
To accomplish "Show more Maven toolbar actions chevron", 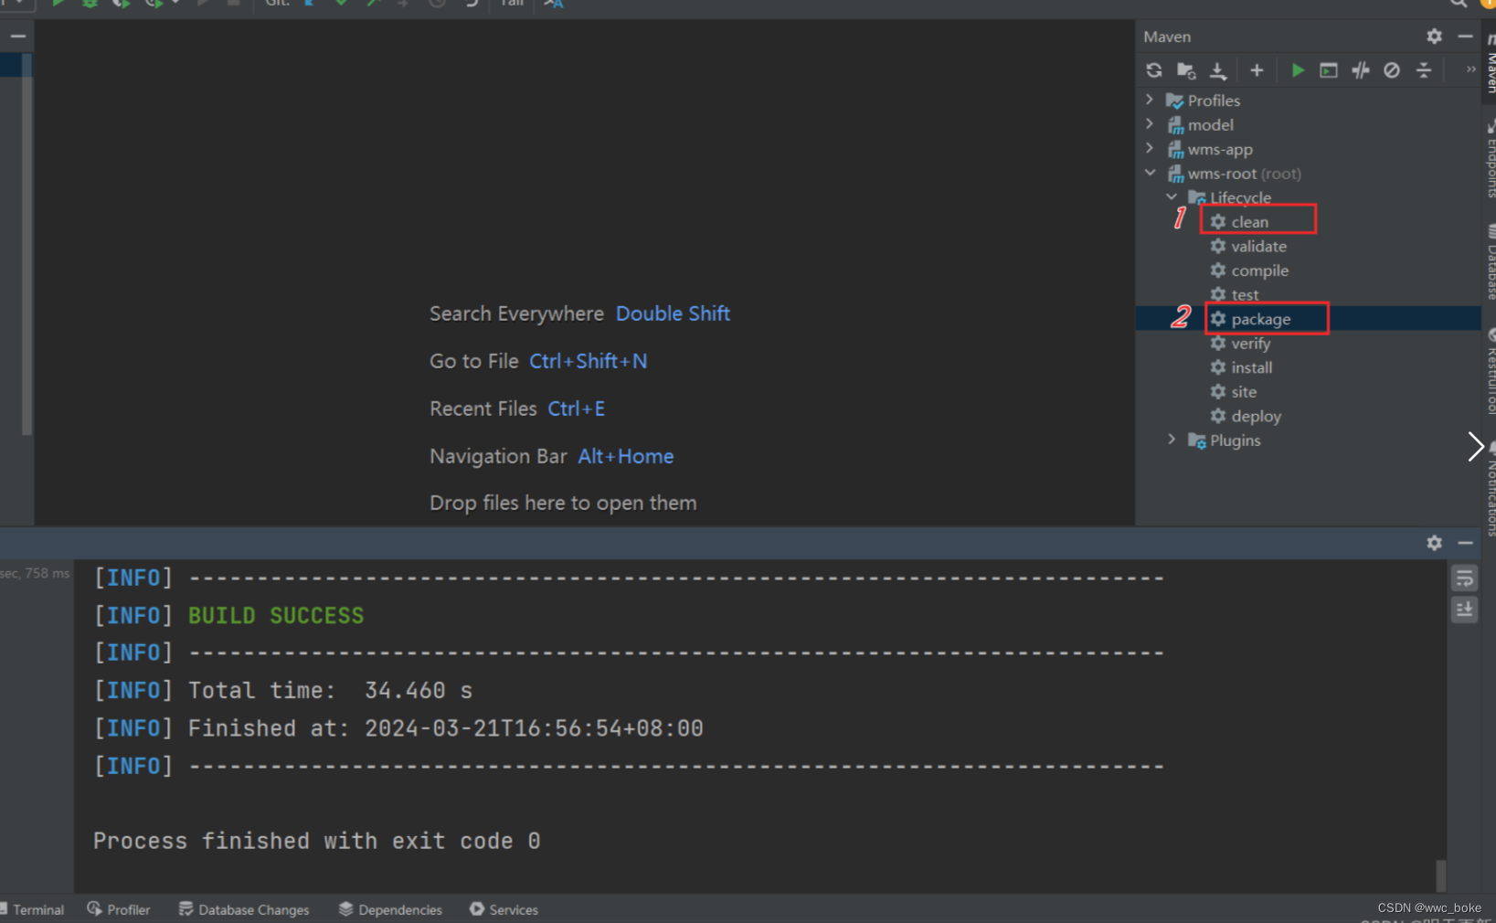I will [x=1470, y=69].
